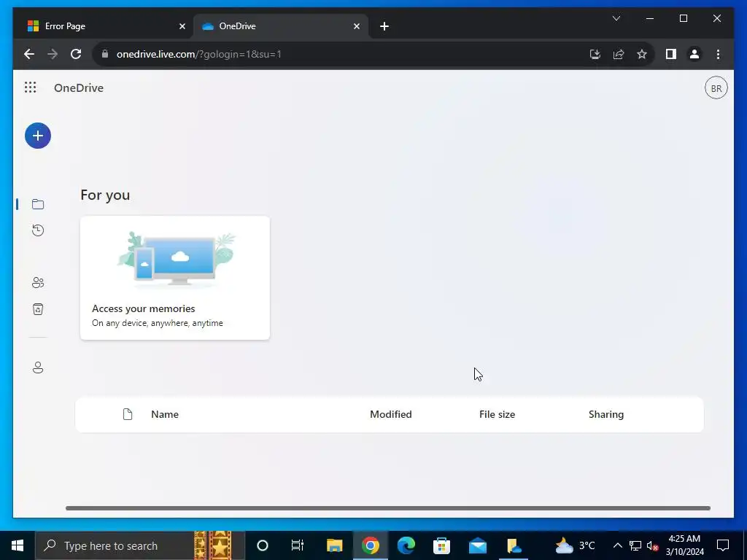Click the OneDrive header title
This screenshot has width=747, height=560.
click(79, 87)
